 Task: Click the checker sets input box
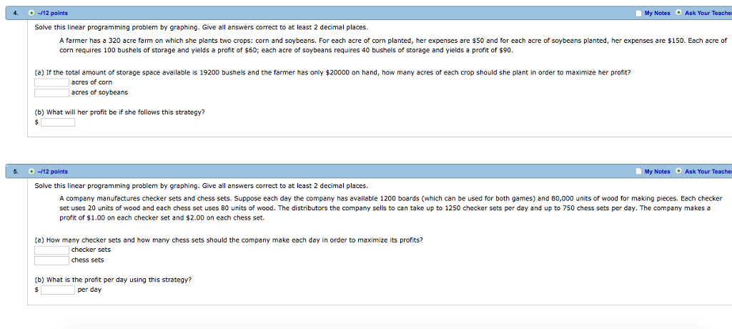coord(51,250)
